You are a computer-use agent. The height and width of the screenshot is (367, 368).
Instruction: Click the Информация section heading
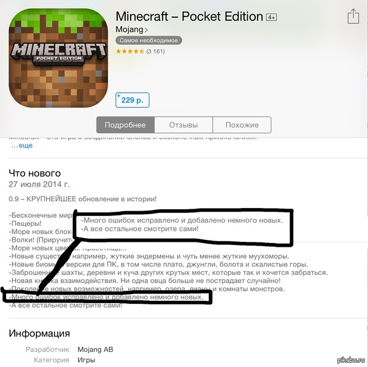(39, 333)
